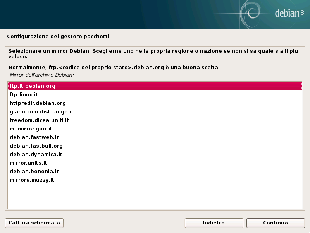Click the highlighted first mirror row
The image size is (310, 233).
[x=155, y=86]
